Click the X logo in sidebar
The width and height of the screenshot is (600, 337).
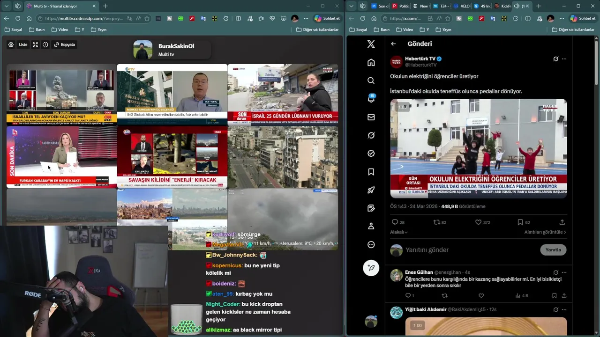pos(371,44)
